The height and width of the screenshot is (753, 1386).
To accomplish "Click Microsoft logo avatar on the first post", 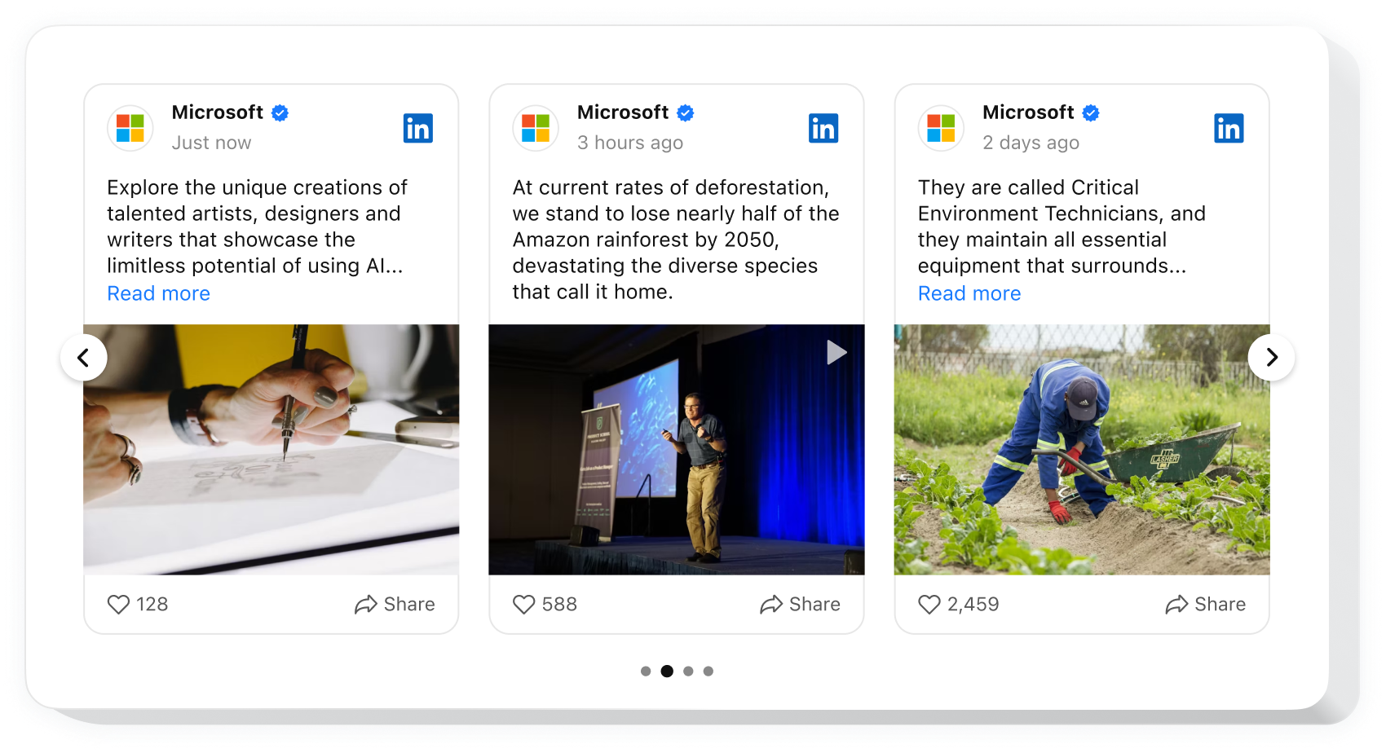I will coord(130,128).
